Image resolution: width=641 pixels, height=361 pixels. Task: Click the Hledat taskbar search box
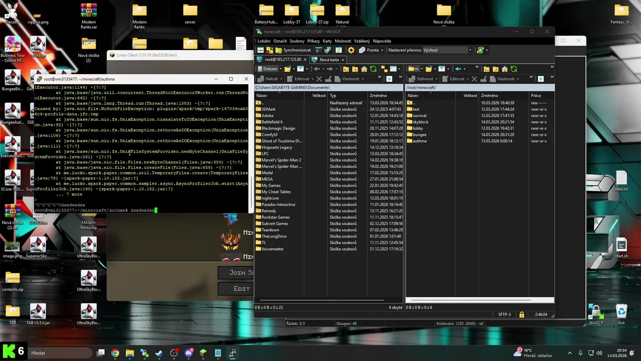point(60,353)
